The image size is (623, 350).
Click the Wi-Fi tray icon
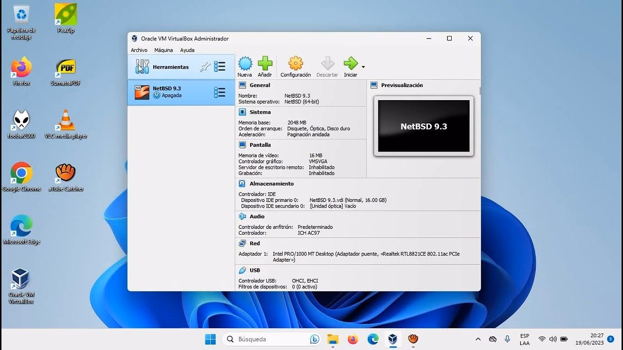[x=542, y=339]
